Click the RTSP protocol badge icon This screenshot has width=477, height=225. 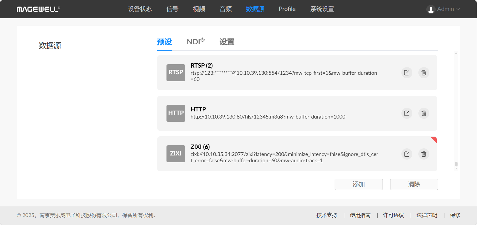pos(176,73)
